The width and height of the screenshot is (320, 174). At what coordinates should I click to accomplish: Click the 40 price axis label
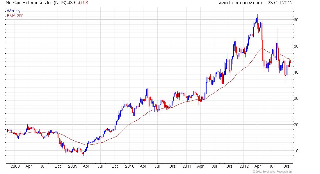[296, 72]
